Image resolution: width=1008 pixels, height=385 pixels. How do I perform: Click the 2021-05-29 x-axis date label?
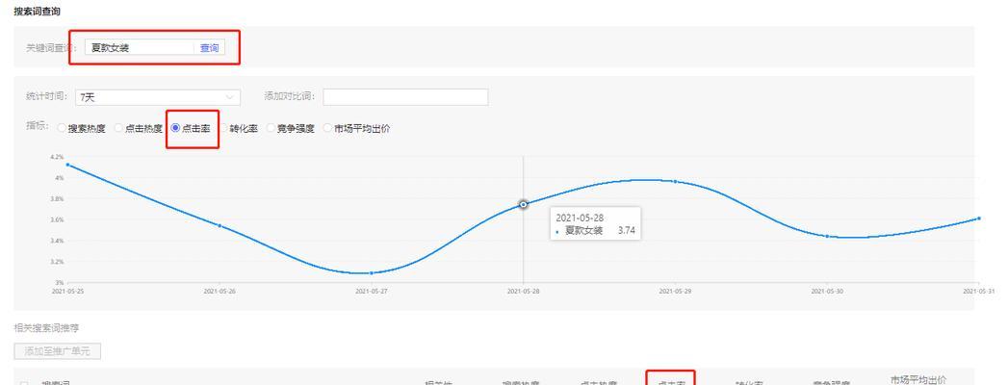[x=675, y=292]
